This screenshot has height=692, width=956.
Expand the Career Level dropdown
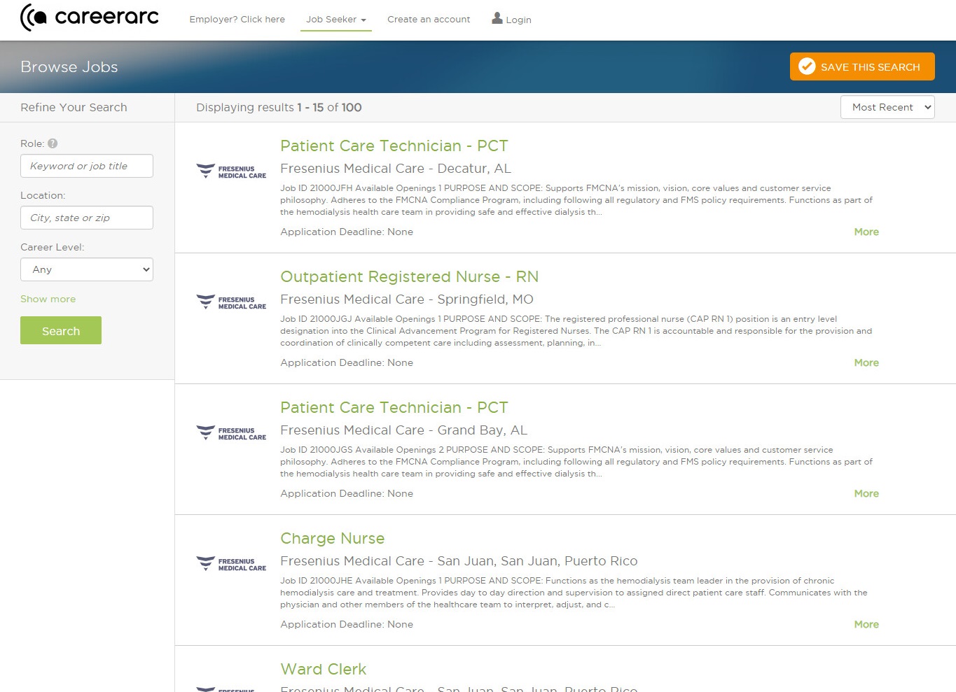87,269
